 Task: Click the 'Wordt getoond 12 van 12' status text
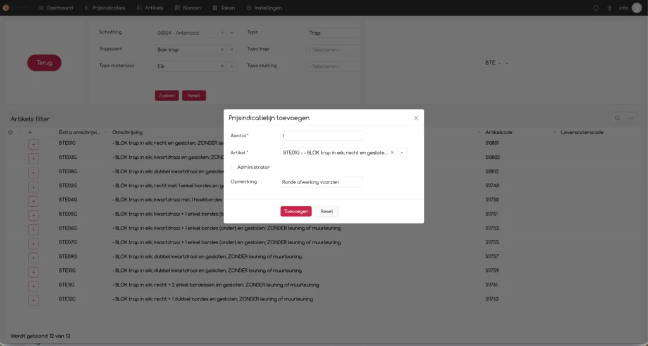(40, 336)
